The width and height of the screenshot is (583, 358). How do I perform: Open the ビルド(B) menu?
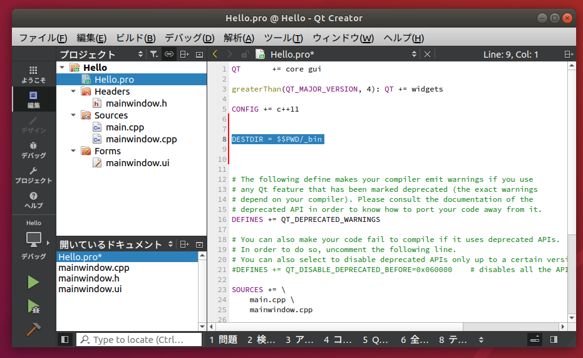136,38
